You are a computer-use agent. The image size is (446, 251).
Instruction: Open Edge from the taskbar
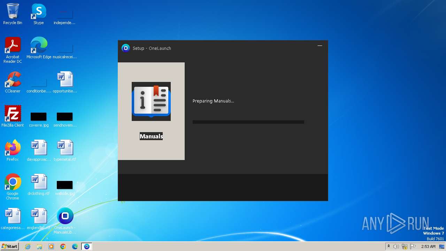tap(75, 246)
